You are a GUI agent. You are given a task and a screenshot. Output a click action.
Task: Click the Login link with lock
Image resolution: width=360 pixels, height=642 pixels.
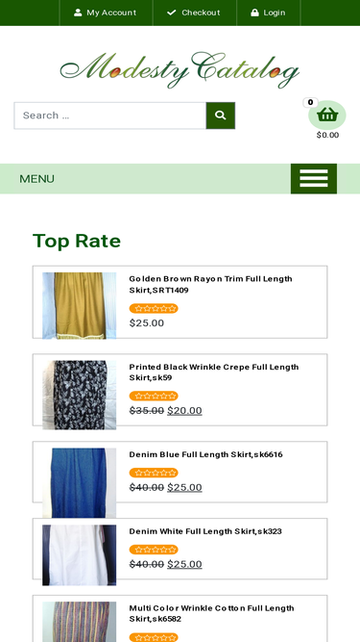point(268,13)
